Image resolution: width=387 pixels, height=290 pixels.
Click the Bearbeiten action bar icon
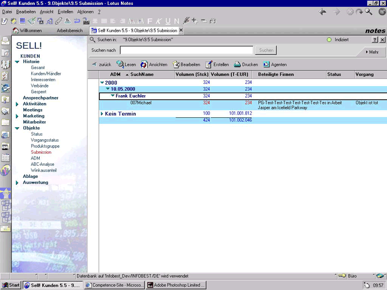[176, 64]
